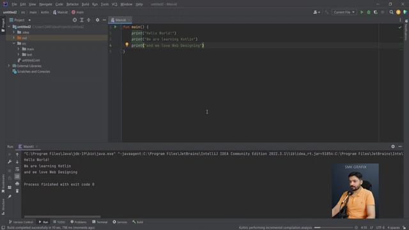The width and height of the screenshot is (409, 230).
Task: Open Search Everywhere magnifier icon
Action: coord(391,12)
